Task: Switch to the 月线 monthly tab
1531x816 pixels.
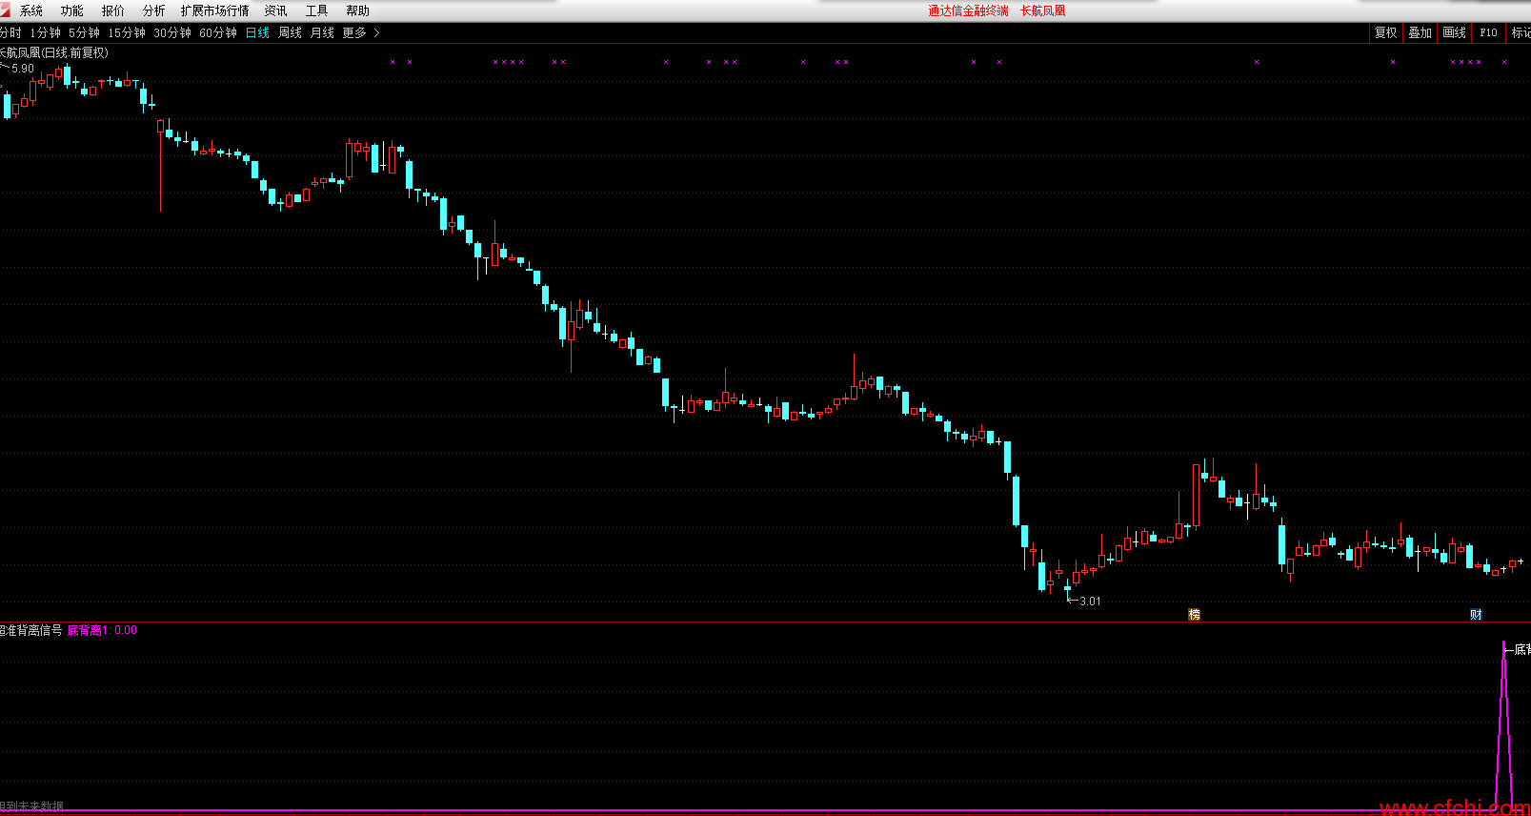Action: 322,32
